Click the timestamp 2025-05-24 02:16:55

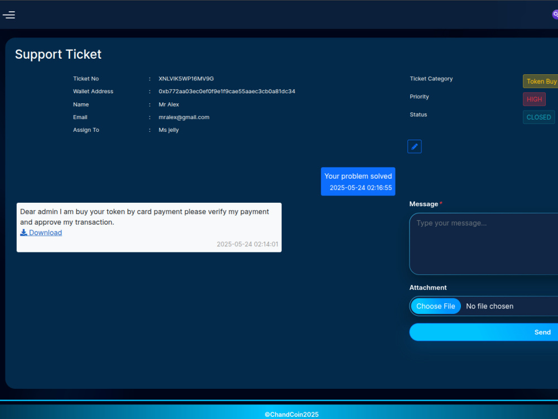point(360,188)
